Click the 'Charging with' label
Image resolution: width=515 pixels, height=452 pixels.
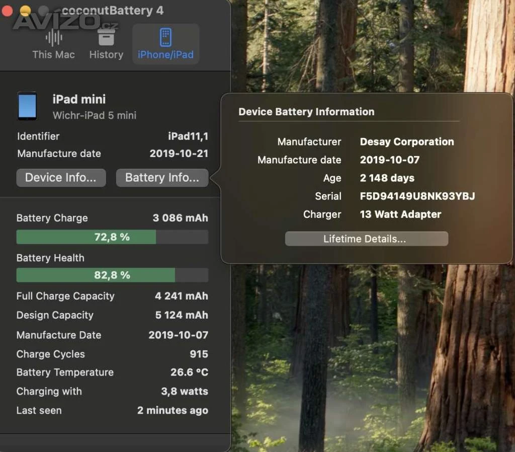pos(49,391)
